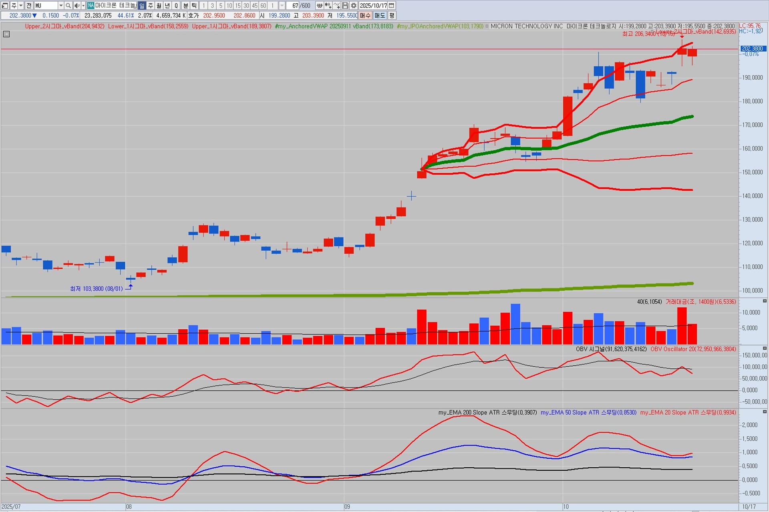Viewport: 769px width, 512px height.
Task: Select the minute (분) chart tab
Action: 185,6
